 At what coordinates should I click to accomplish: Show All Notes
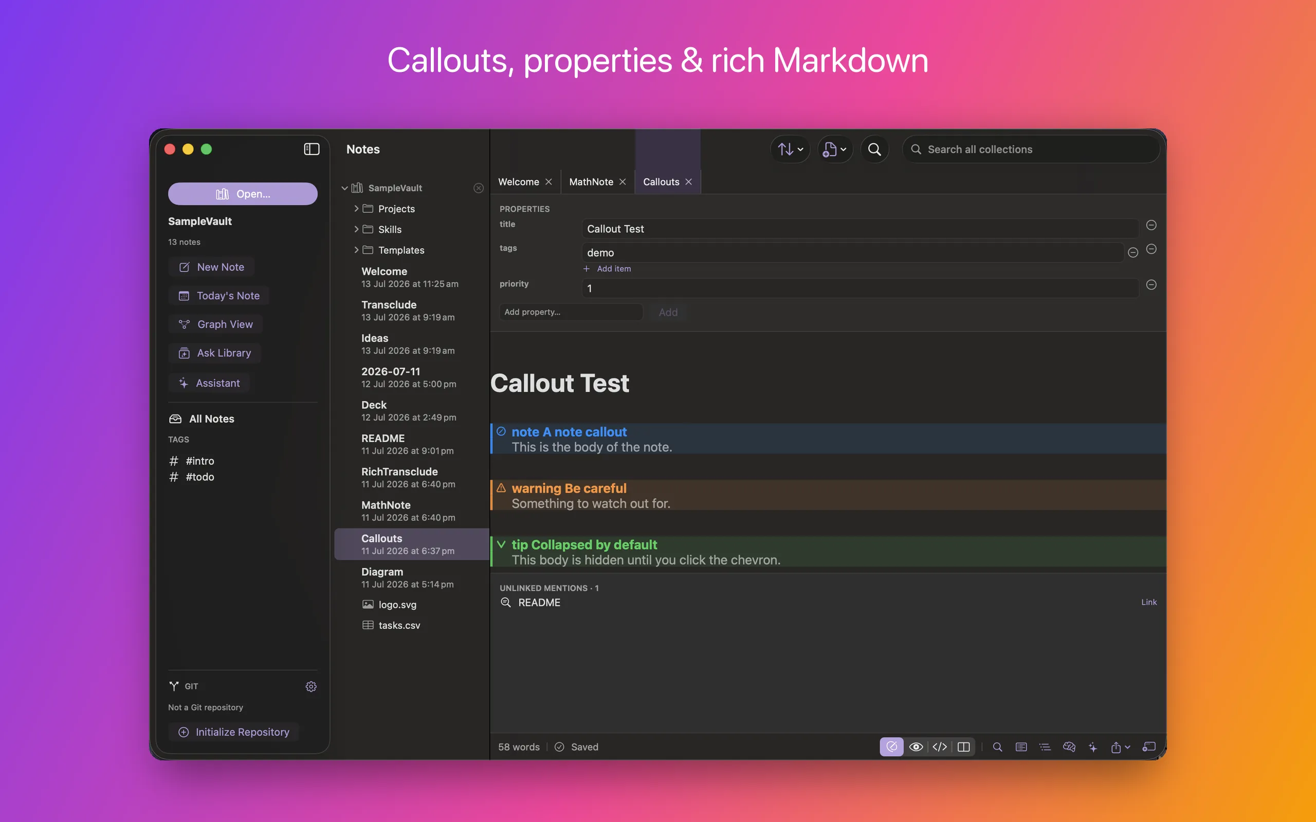point(202,419)
